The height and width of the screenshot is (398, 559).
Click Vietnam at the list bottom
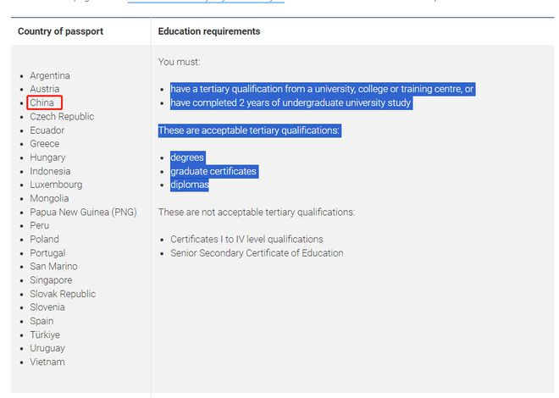[x=47, y=362]
